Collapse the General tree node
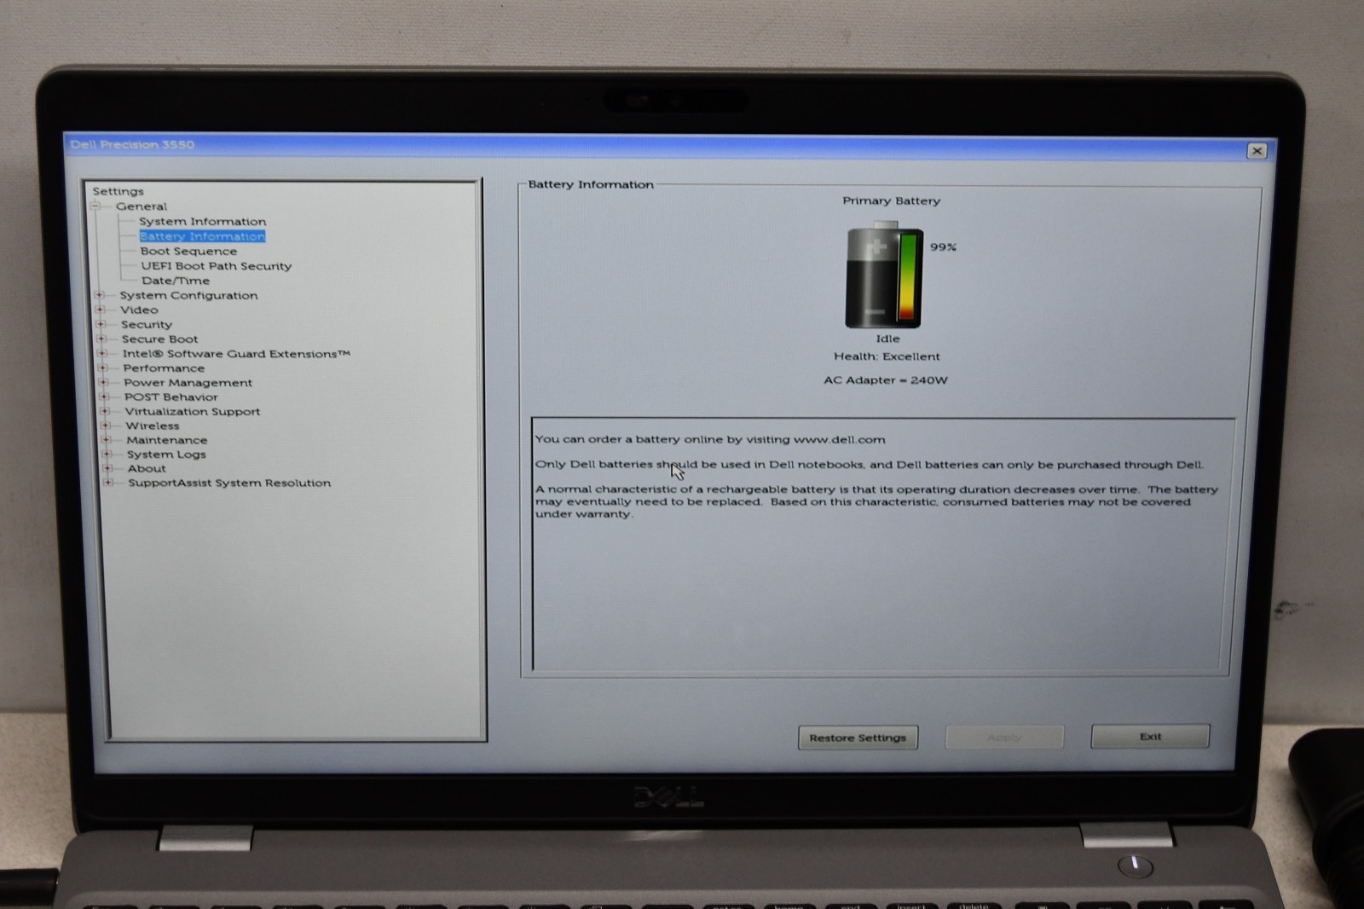The image size is (1364, 909). point(96,206)
